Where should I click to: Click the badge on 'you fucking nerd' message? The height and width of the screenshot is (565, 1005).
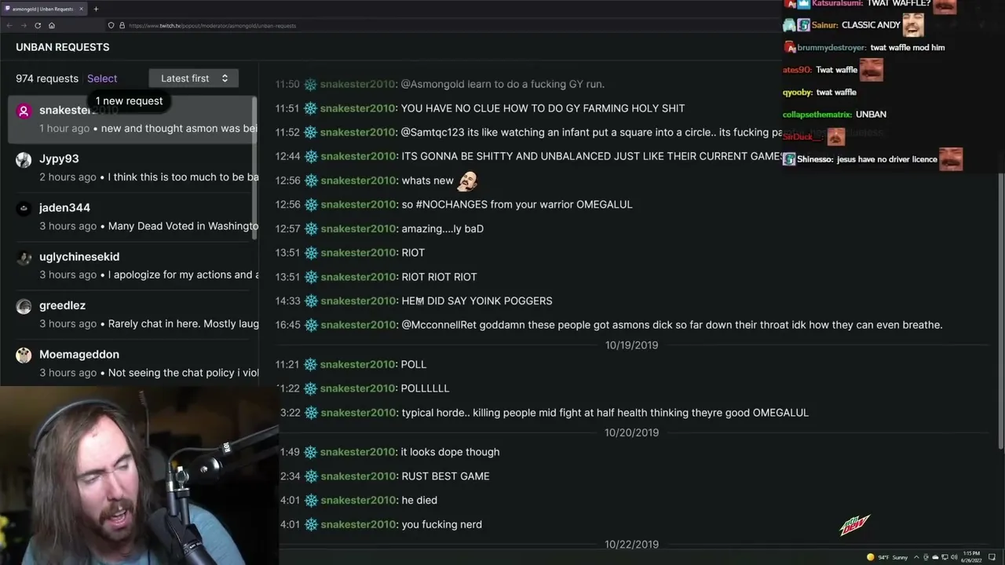click(x=311, y=524)
